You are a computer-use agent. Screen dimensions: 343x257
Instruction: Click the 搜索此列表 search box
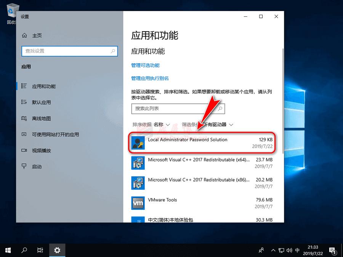178,109
